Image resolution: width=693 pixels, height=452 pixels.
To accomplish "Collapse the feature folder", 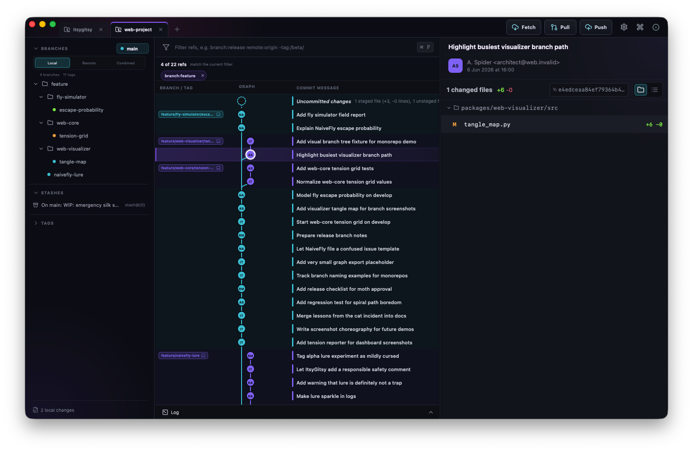I will [x=36, y=84].
